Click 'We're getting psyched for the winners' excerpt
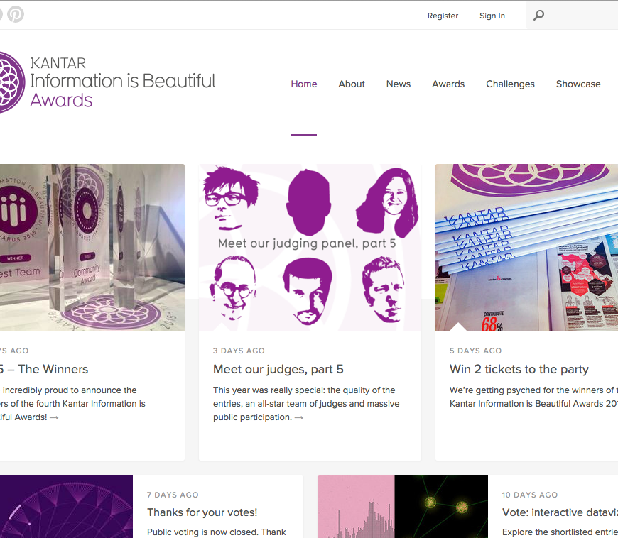The width and height of the screenshot is (618, 538). point(533,397)
